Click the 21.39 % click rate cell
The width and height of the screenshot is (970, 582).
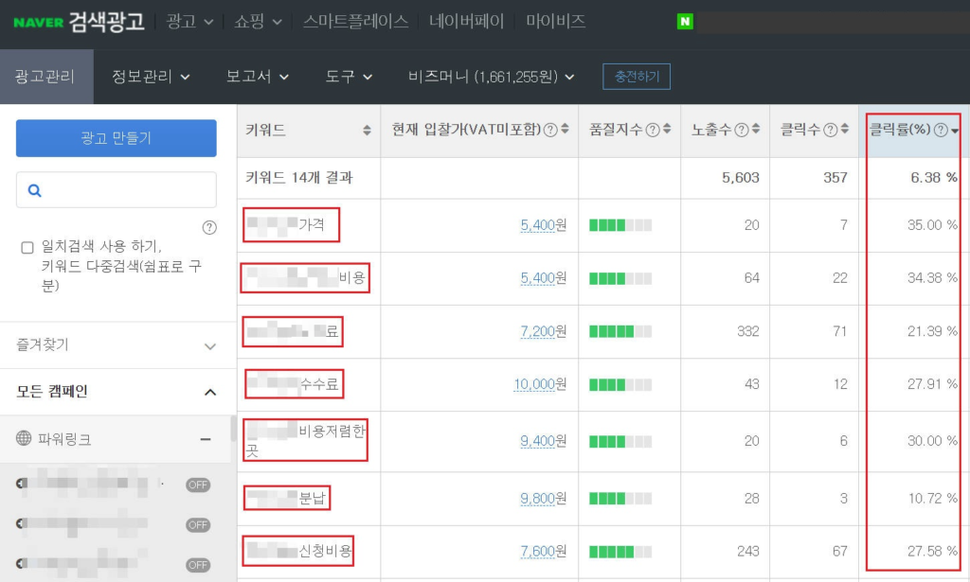coord(932,331)
